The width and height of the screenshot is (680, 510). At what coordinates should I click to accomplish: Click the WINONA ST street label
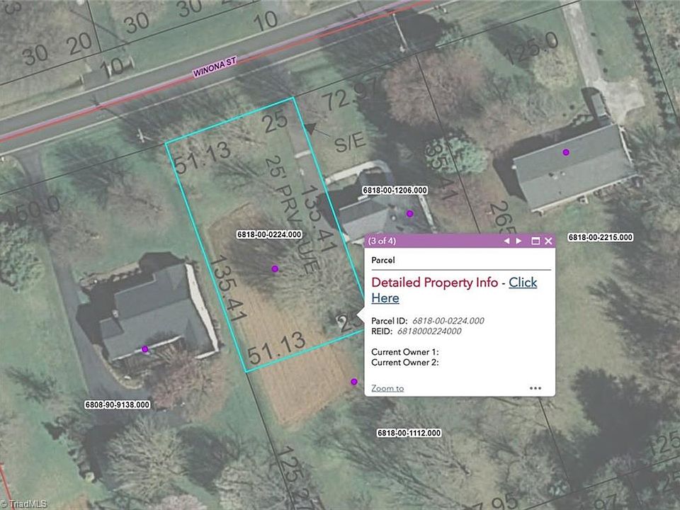pos(215,67)
